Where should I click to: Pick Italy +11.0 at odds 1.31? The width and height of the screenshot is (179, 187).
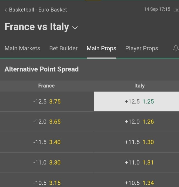[136, 162]
